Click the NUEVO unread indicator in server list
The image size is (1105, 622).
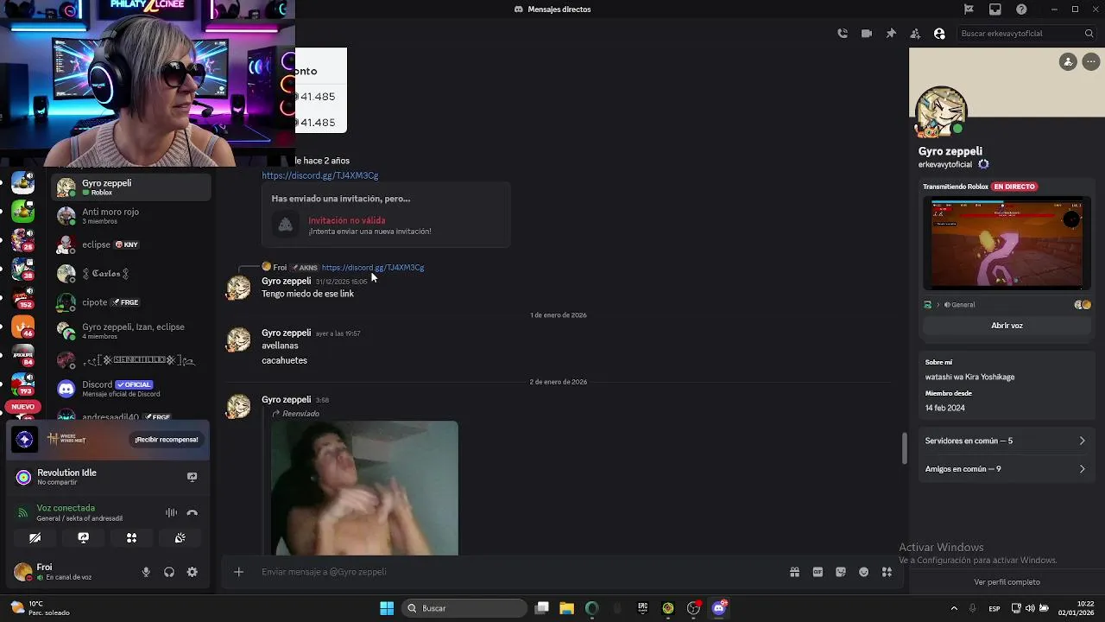point(23,406)
